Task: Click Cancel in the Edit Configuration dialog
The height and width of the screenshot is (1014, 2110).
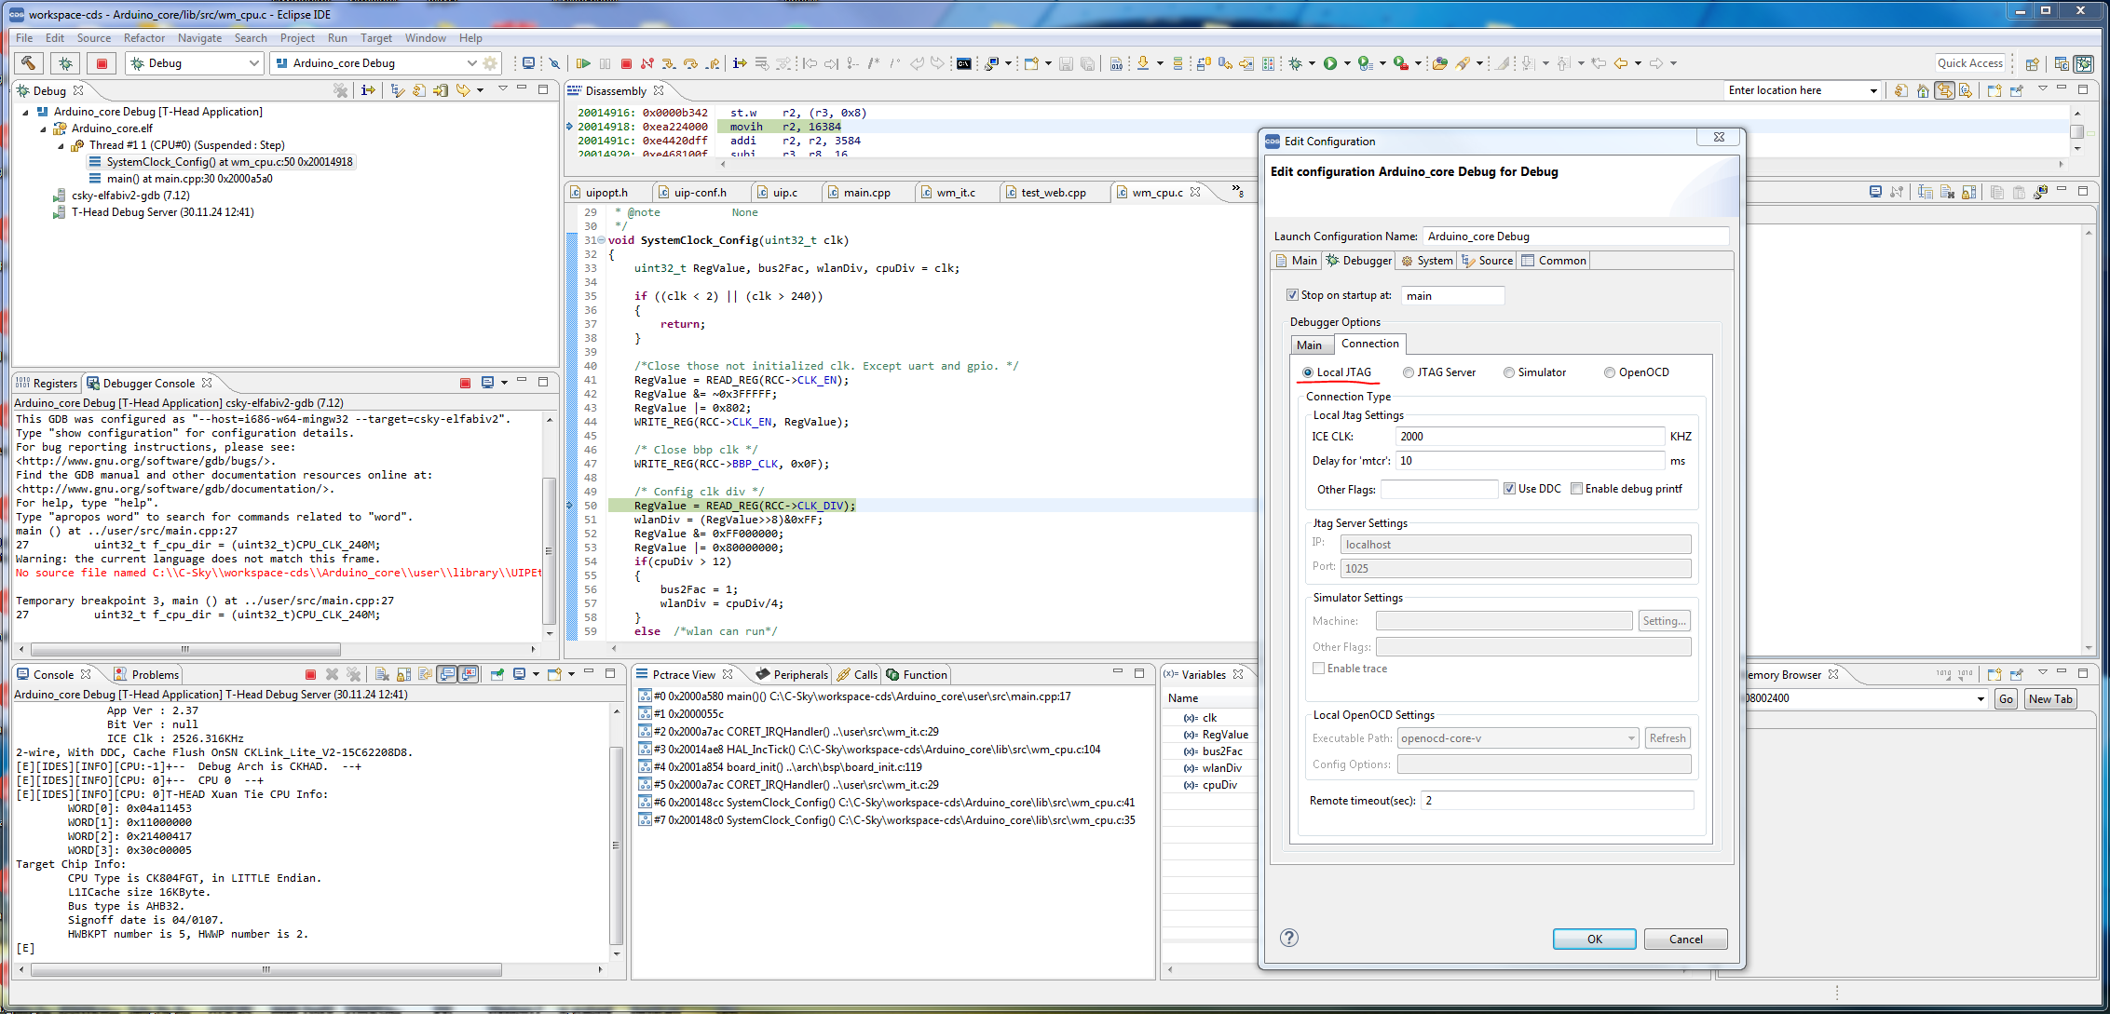Action: tap(1685, 939)
